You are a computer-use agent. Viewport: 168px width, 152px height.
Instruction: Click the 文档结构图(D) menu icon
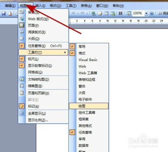click(22, 79)
